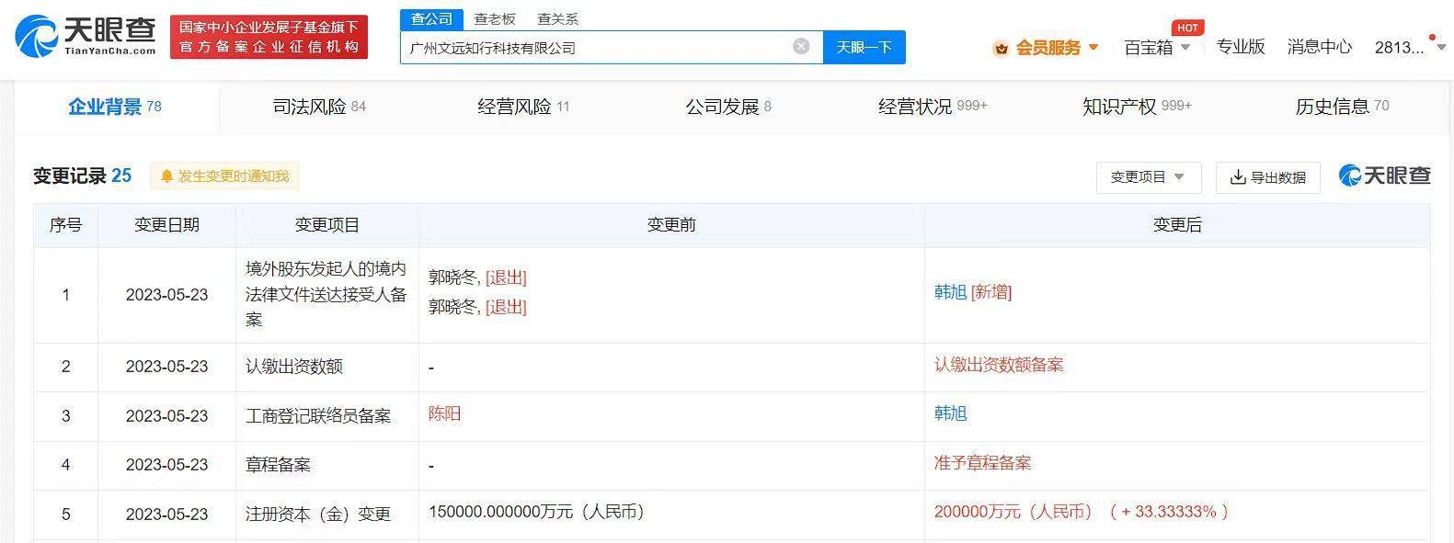Click the 导出数据 download icon
The height and width of the screenshot is (543, 1454).
click(x=1238, y=177)
